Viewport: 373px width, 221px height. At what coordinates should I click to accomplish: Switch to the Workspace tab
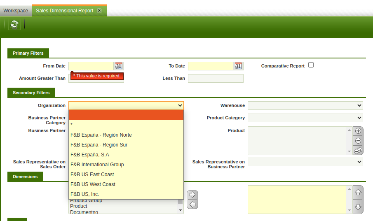pyautogui.click(x=16, y=11)
